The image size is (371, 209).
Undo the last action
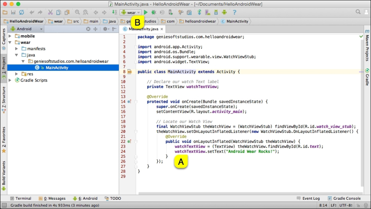point(32,12)
